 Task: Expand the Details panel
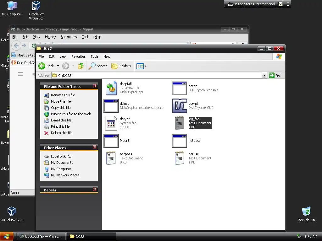pos(95,189)
